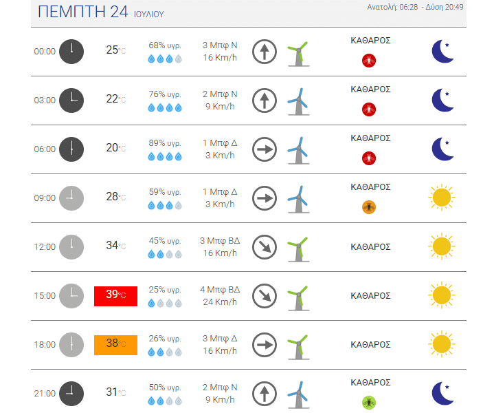Image resolution: width=483 pixels, height=413 pixels.
Task: Click the dark clock icon for 06:00
Action: pos(71,149)
